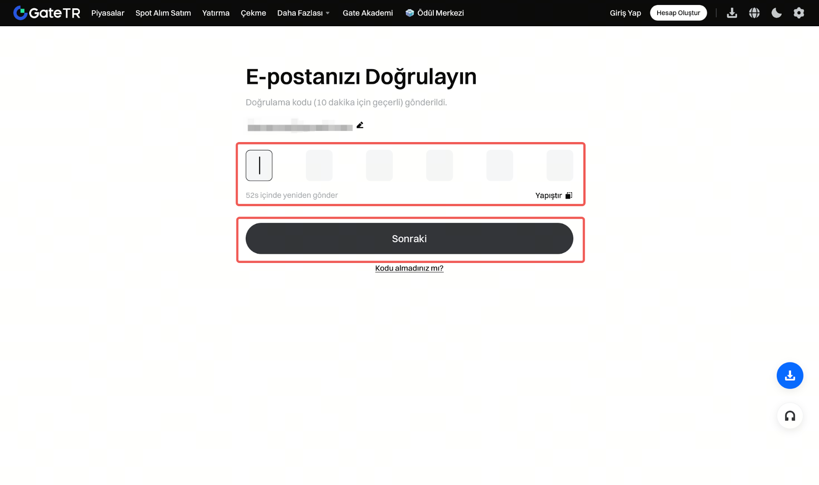
Task: Open language globe icon
Action: pos(754,13)
